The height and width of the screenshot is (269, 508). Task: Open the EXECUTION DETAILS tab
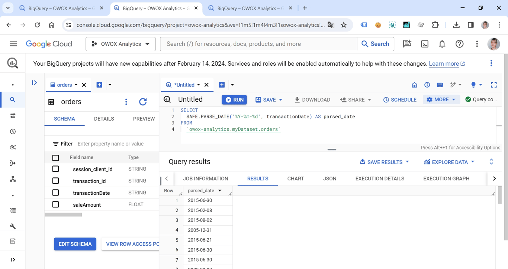(380, 179)
